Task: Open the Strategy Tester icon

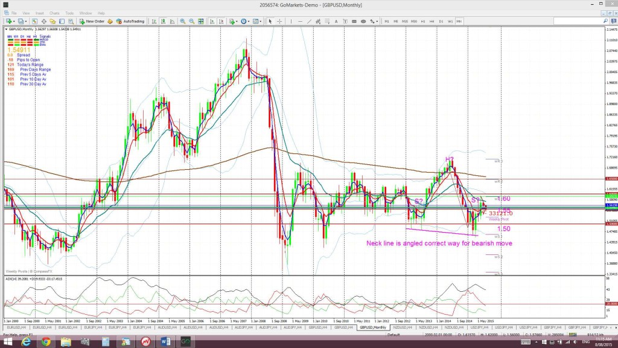Action: pos(71,21)
